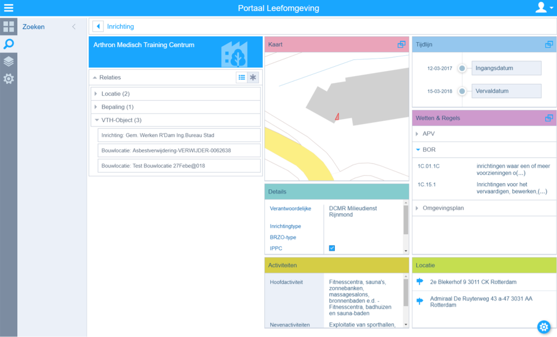Expand the Locatie (2) row
The height and width of the screenshot is (337, 557).
click(x=176, y=93)
